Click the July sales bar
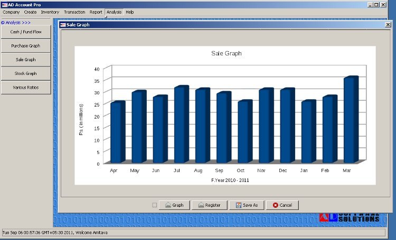 [x=181, y=124]
